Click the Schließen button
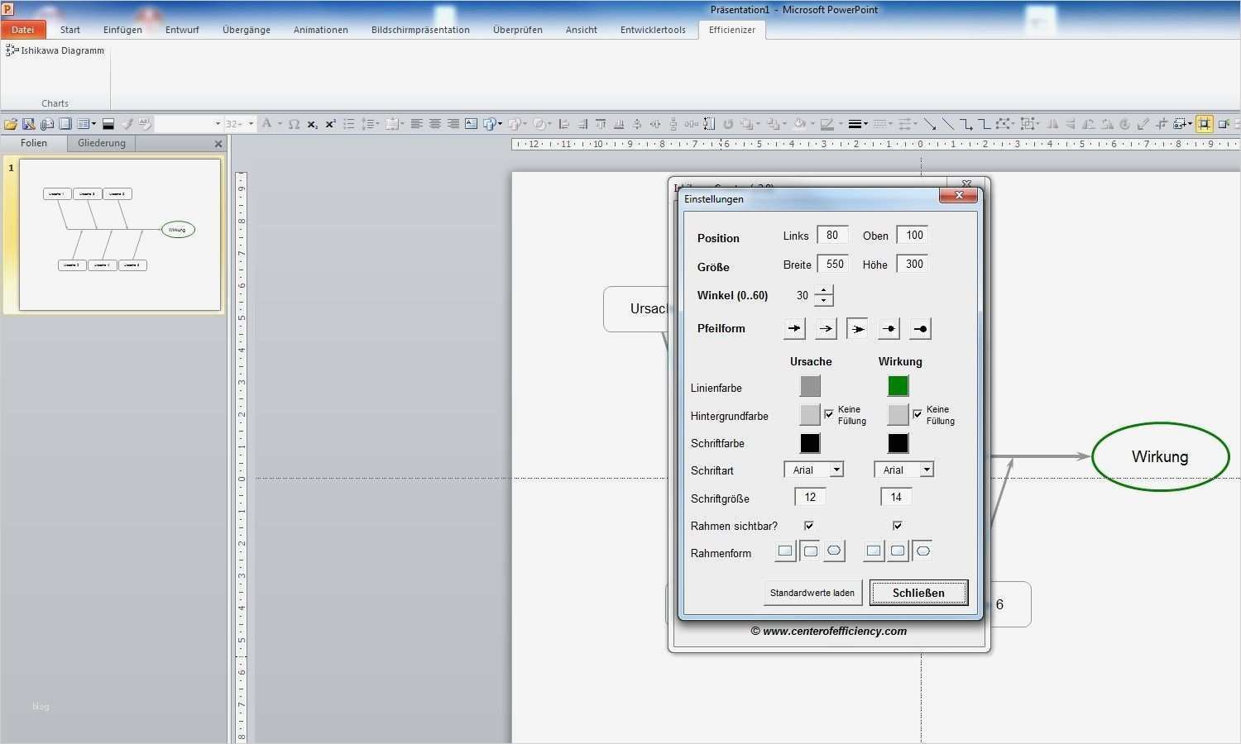This screenshot has width=1241, height=744. (x=918, y=593)
